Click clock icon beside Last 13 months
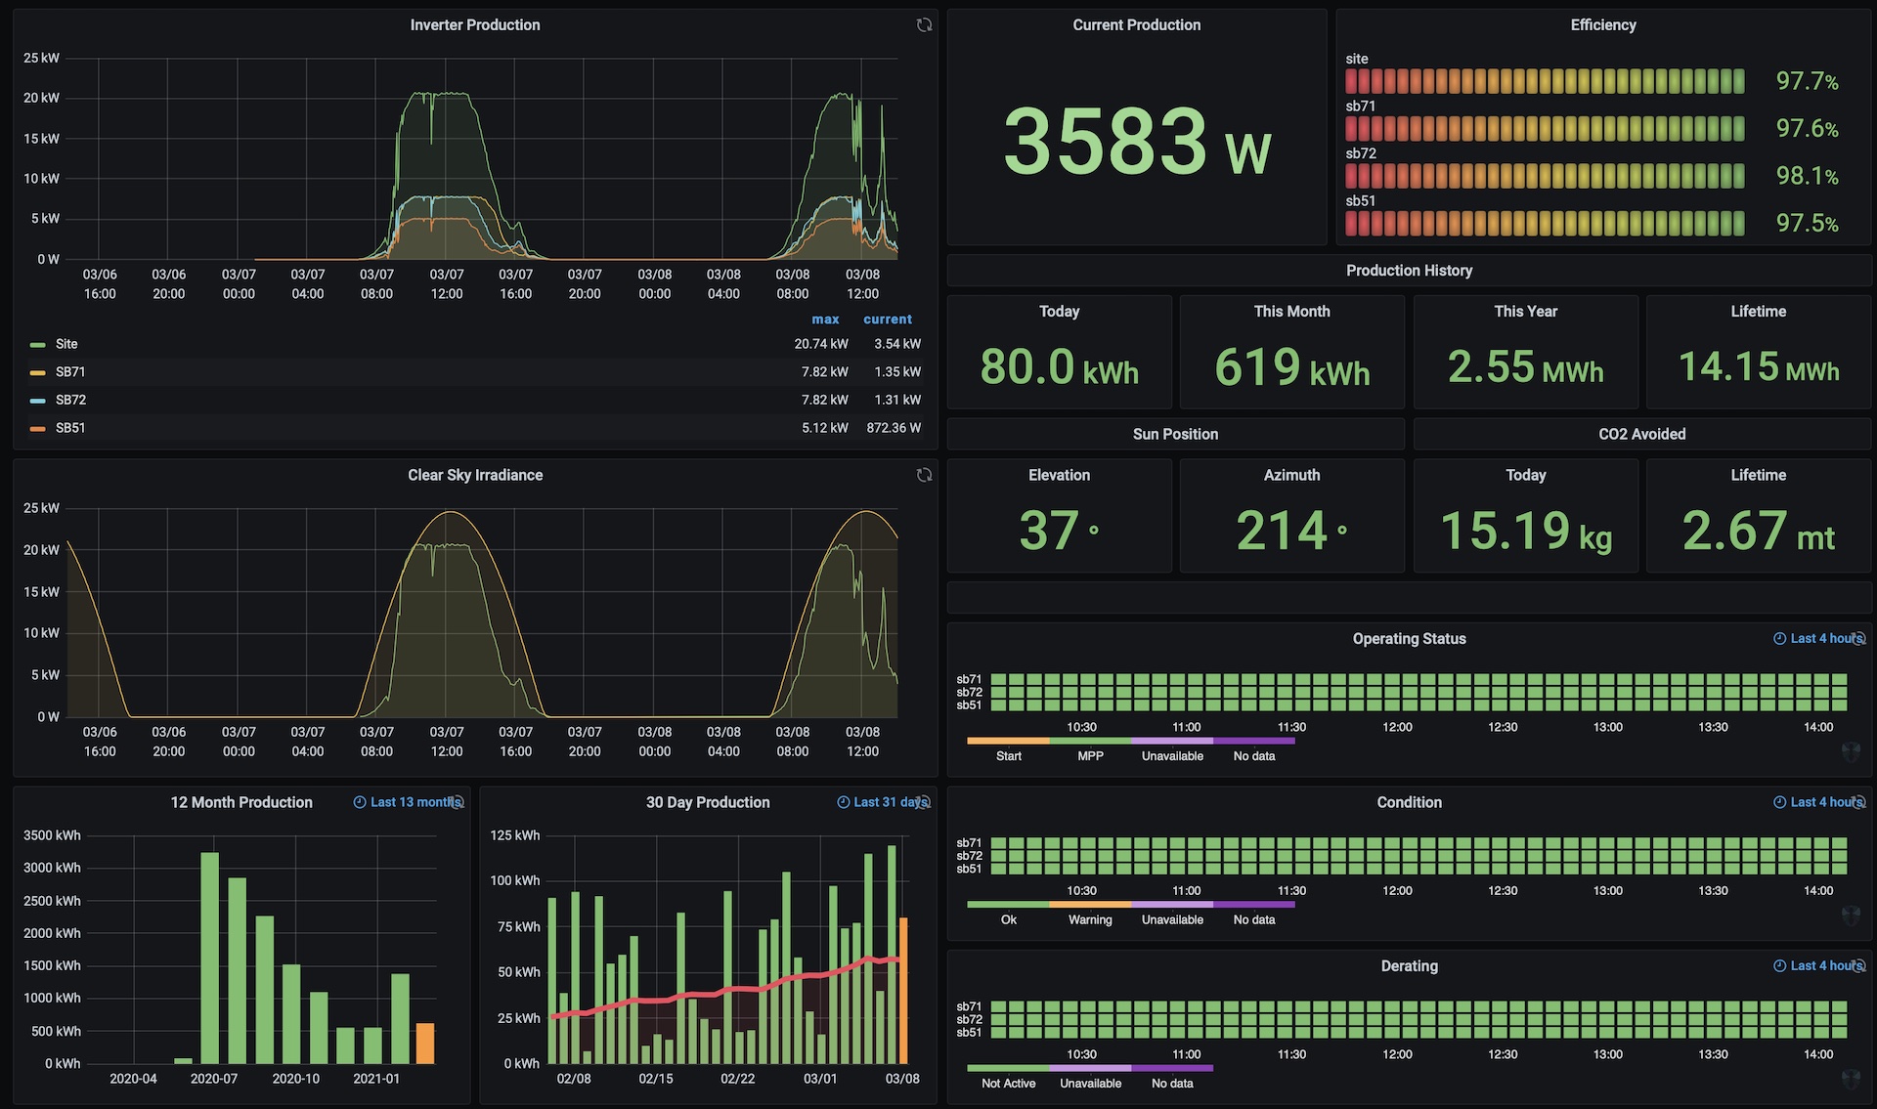 click(x=360, y=802)
